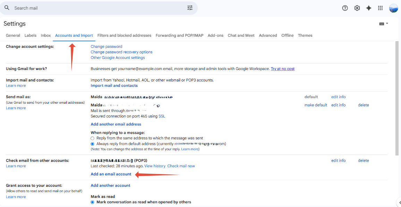Open the Gemini sparkle icon
401x207 pixels.
[x=368, y=8]
